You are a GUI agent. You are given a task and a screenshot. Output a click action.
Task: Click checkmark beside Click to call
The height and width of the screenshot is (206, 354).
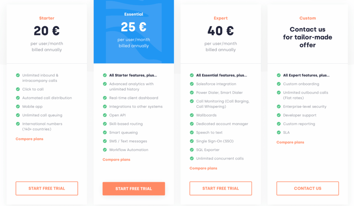pyautogui.click(x=18, y=89)
